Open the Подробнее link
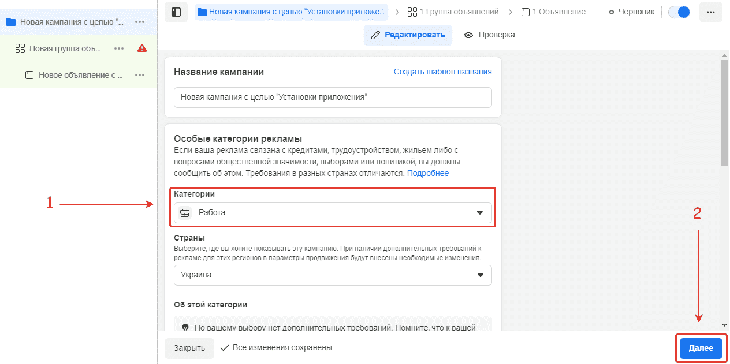 (428, 173)
